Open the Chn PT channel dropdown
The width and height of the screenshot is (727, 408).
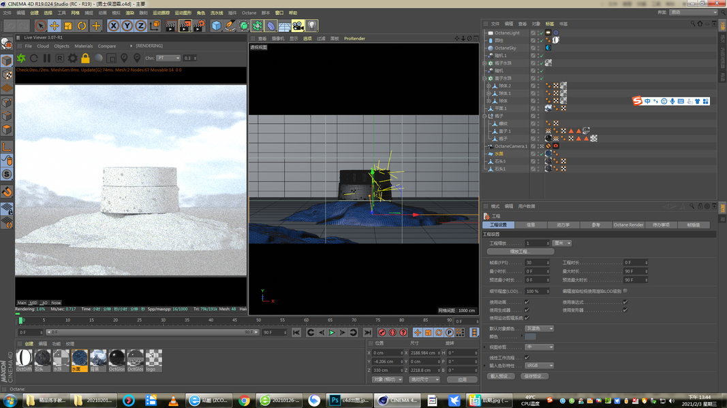[x=168, y=58]
